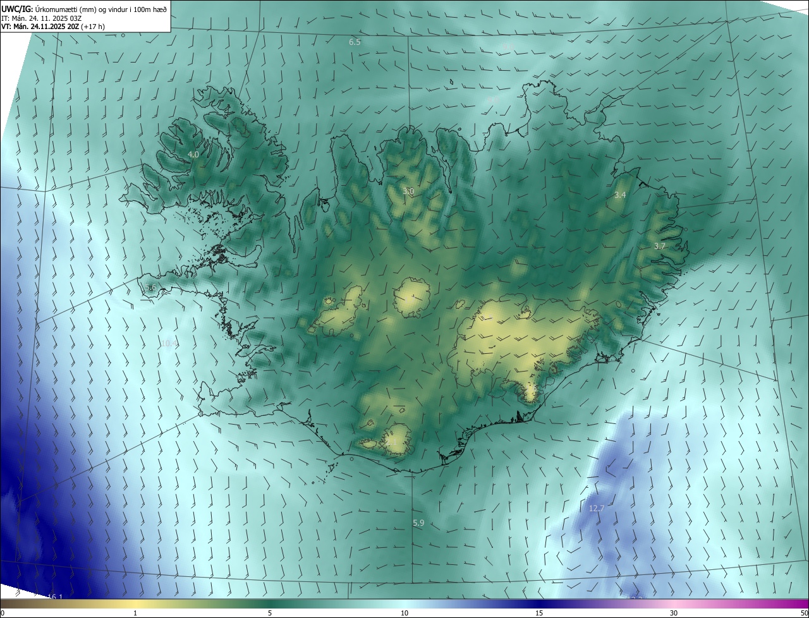Image resolution: width=809 pixels, height=618 pixels.
Task: Click the 0 tick on the color scale
Action: pyautogui.click(x=3, y=613)
